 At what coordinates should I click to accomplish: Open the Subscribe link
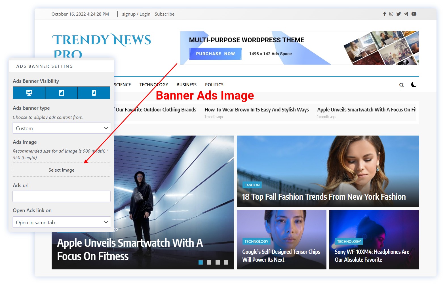(164, 14)
